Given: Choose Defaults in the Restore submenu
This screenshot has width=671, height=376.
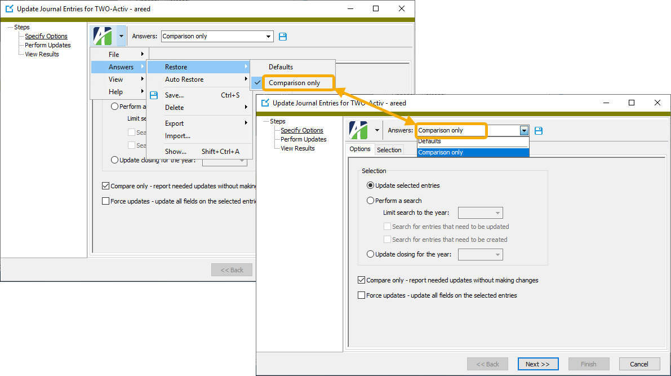Looking at the screenshot, I should (x=281, y=67).
